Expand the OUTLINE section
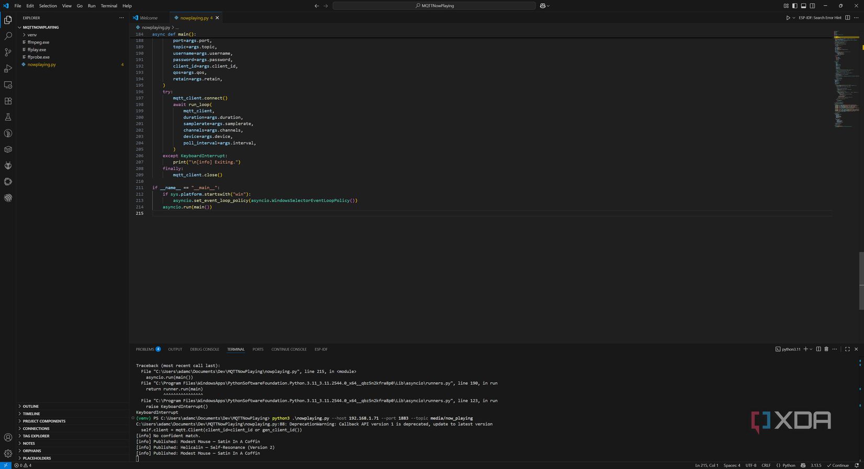864x469 pixels. (x=30, y=406)
